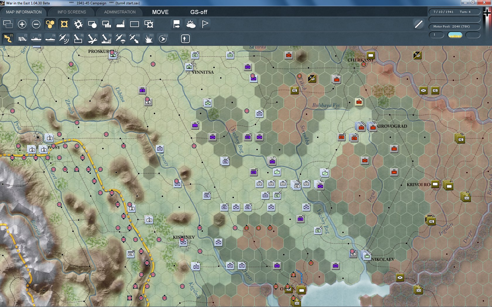Image resolution: width=492 pixels, height=307 pixels.
Task: Click the KIROVOGRAD city label on the map
Action: [392, 126]
